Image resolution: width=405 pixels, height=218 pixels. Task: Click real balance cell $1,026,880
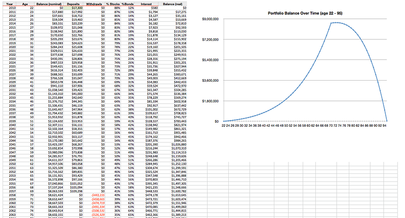tap(173, 144)
